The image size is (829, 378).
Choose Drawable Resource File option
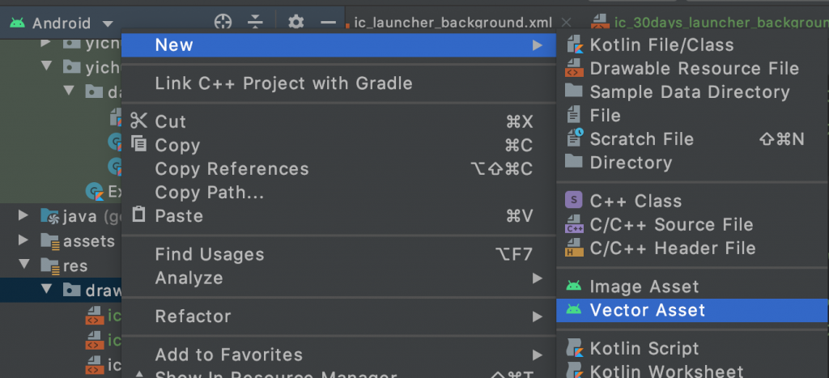point(694,69)
